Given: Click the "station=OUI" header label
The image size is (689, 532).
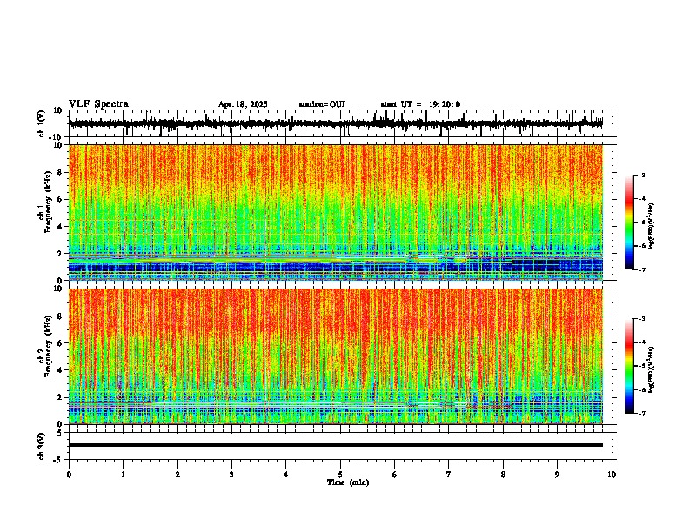Looking at the screenshot, I should pos(322,104).
